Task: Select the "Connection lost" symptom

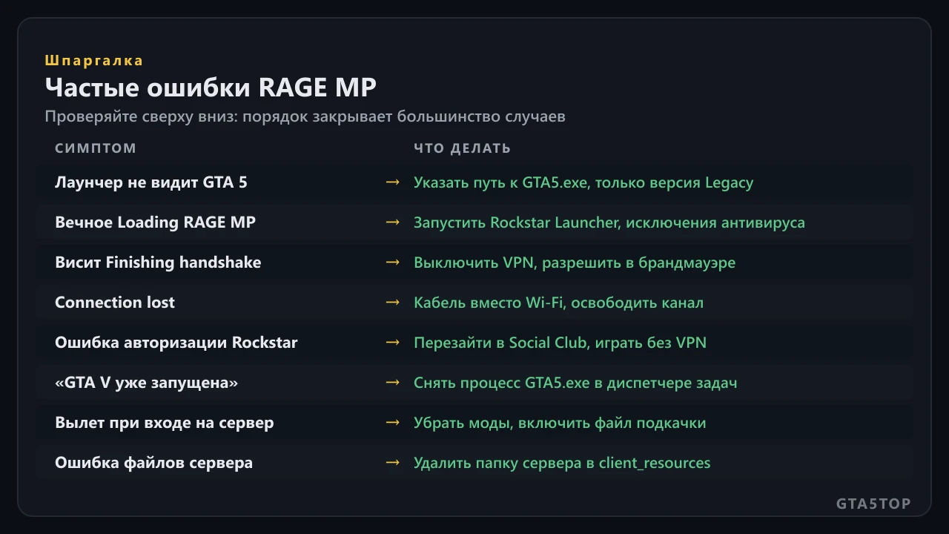Action: point(115,303)
